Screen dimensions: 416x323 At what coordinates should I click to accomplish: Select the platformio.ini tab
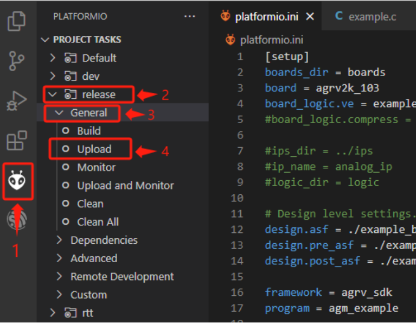point(266,17)
